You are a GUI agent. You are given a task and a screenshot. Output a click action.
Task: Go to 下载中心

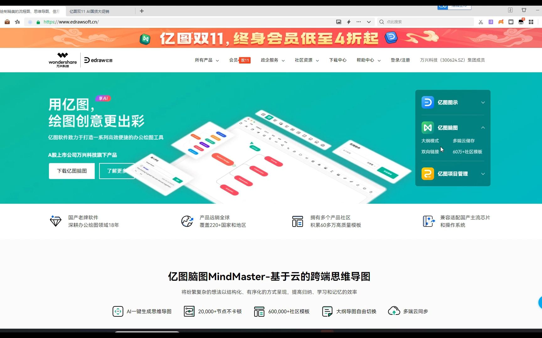pos(338,60)
